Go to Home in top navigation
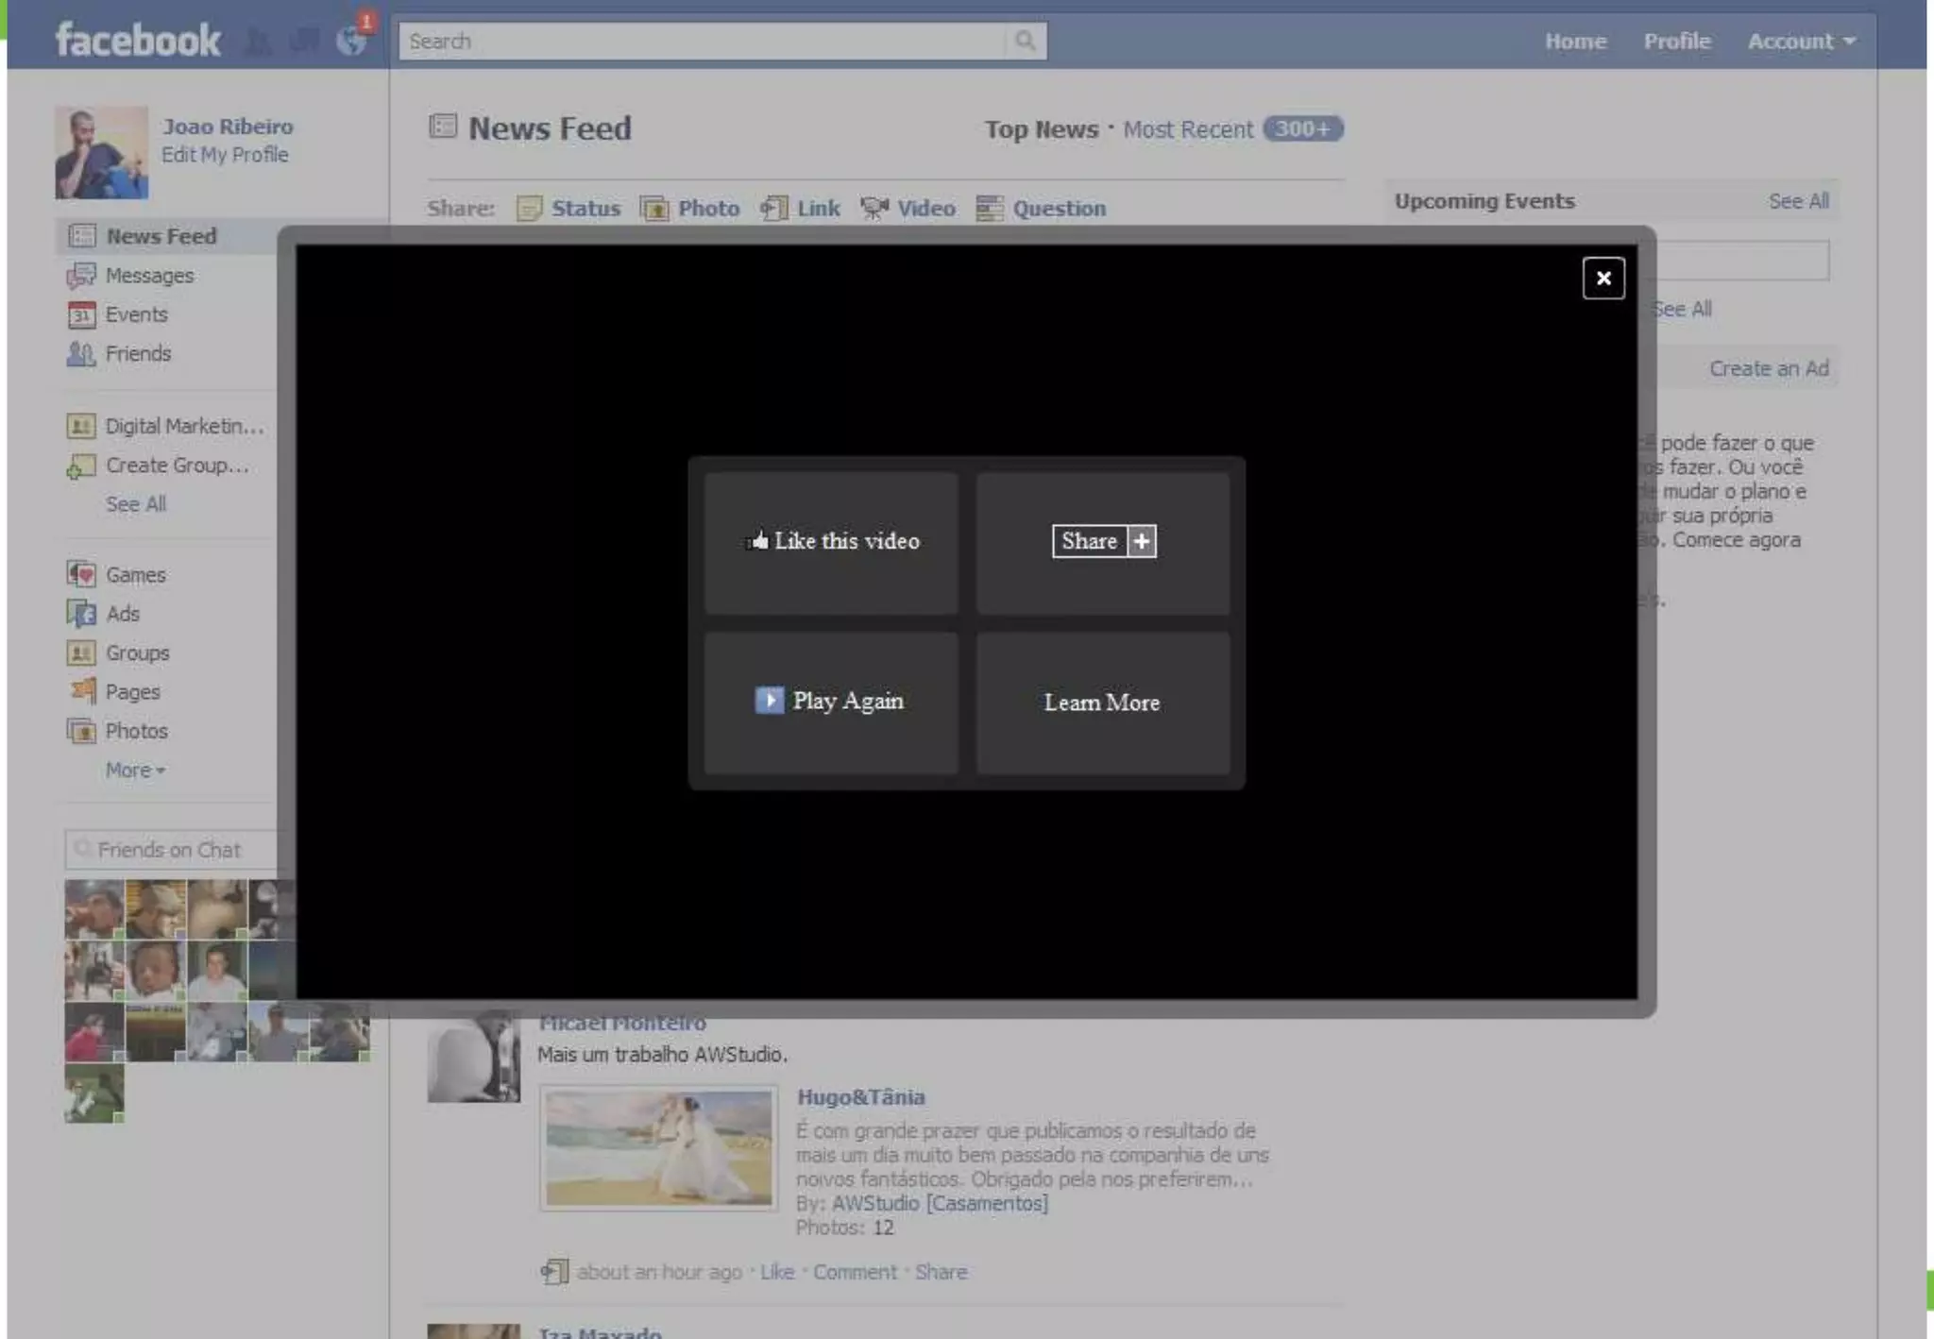Screen dimensions: 1934x1339 (x=1575, y=42)
